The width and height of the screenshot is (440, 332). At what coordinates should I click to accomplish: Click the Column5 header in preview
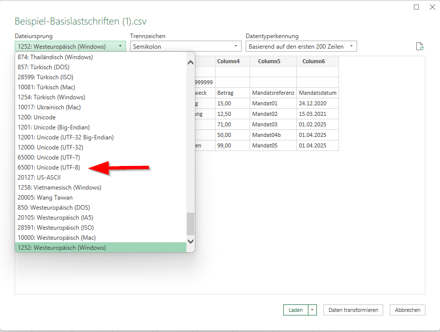(x=273, y=61)
